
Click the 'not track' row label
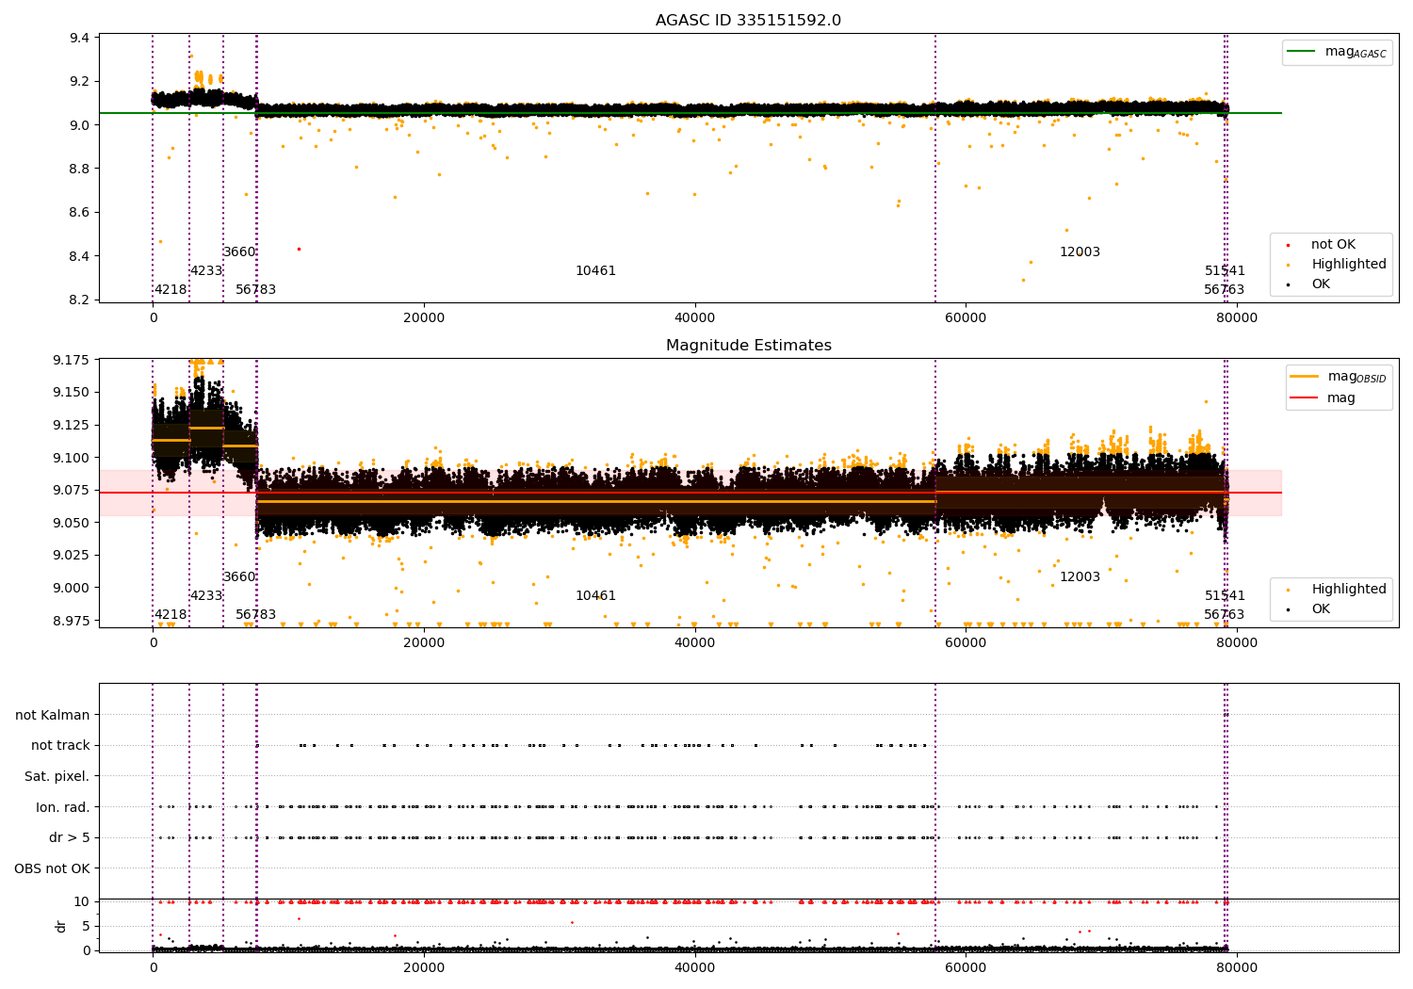60,746
